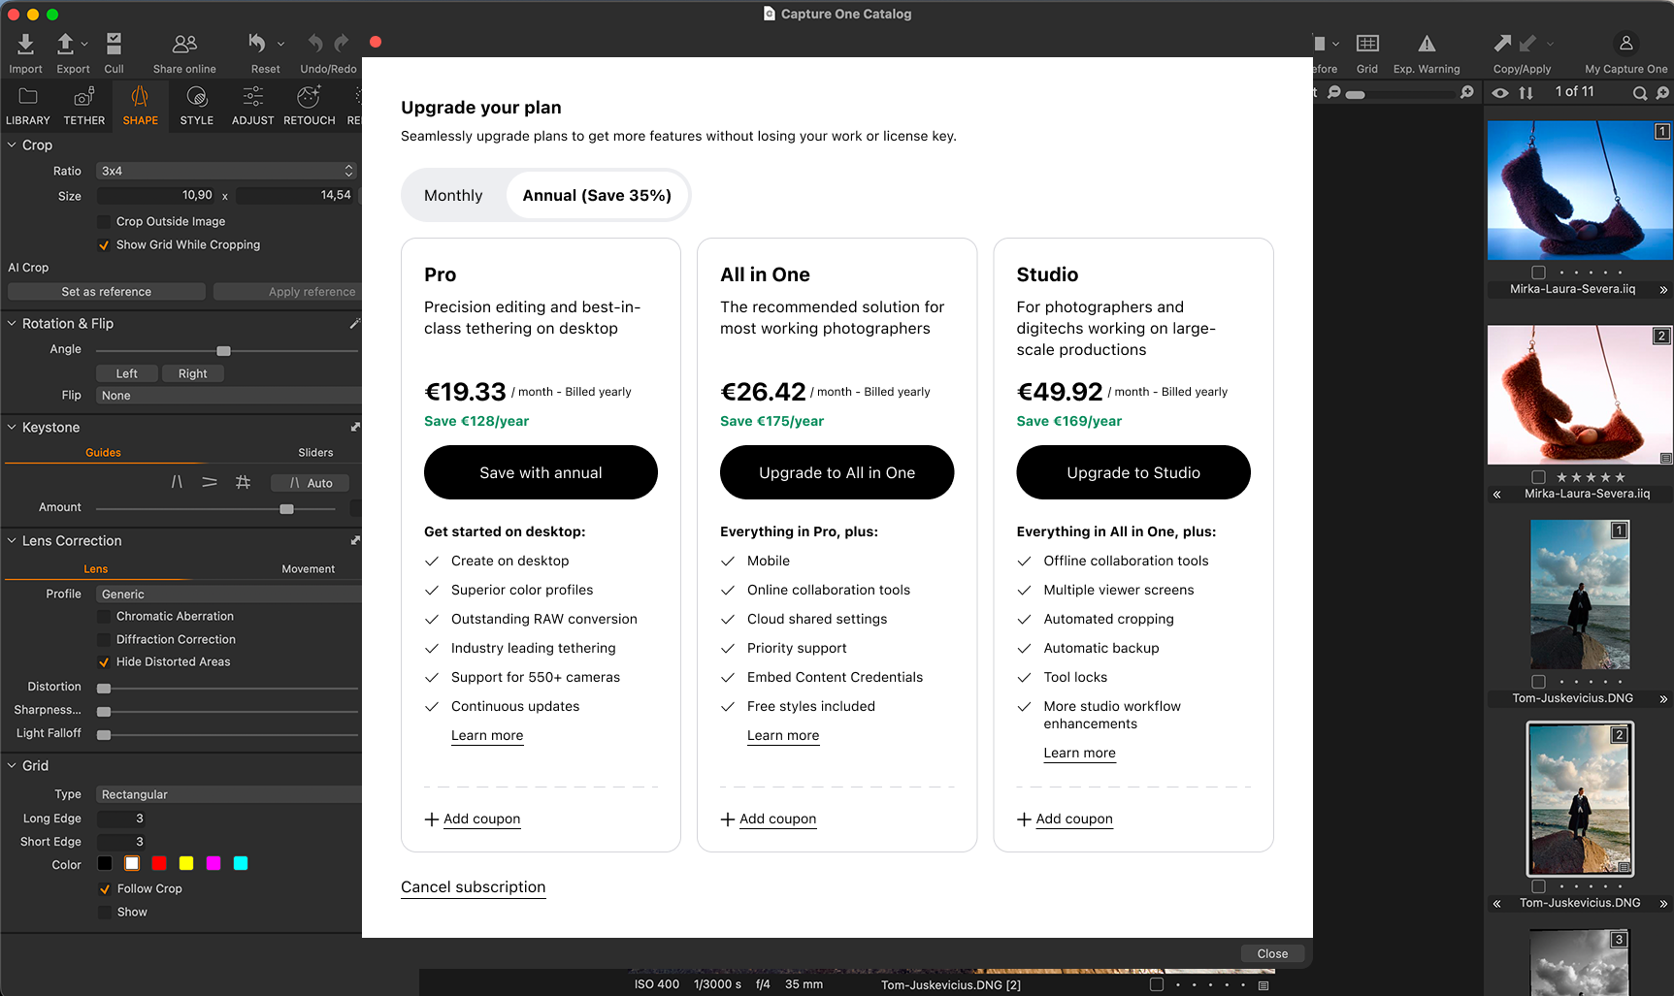This screenshot has height=996, width=1674.
Task: Click the Keystone horizontal guides icon
Action: (x=210, y=482)
